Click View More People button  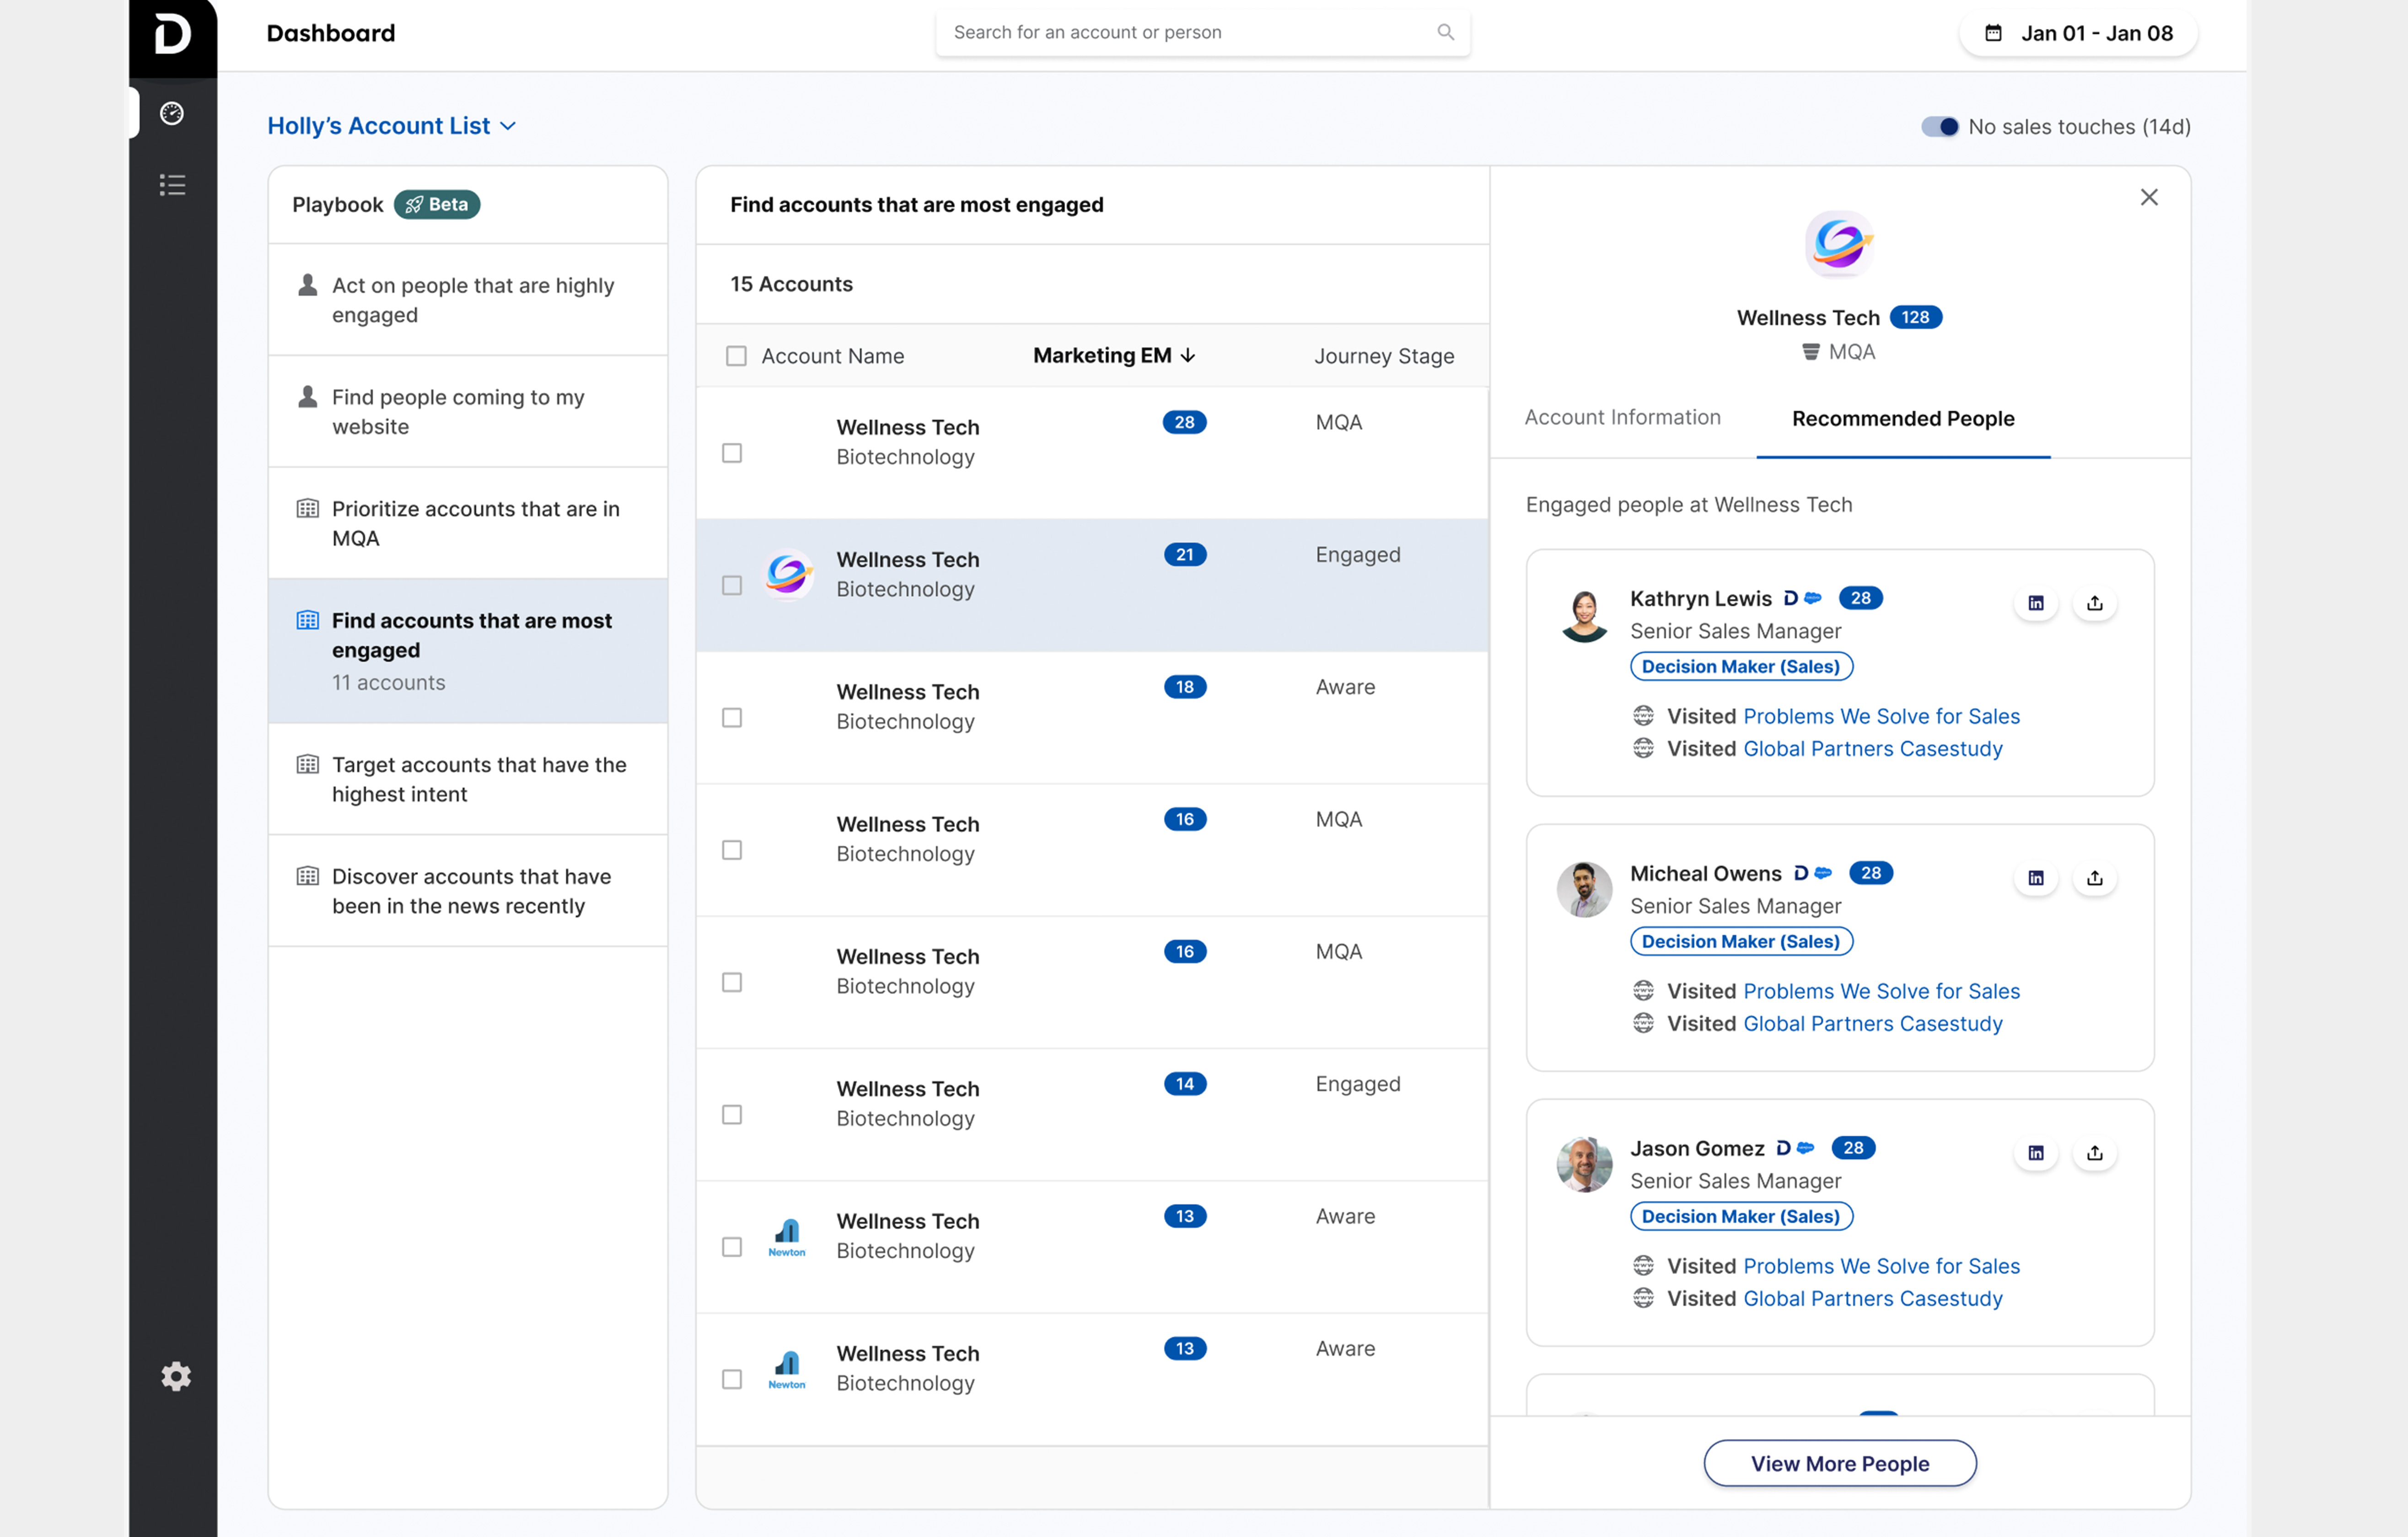[x=1839, y=1463]
